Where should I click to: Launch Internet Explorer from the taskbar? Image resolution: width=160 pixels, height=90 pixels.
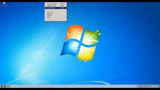(x=10, y=86)
